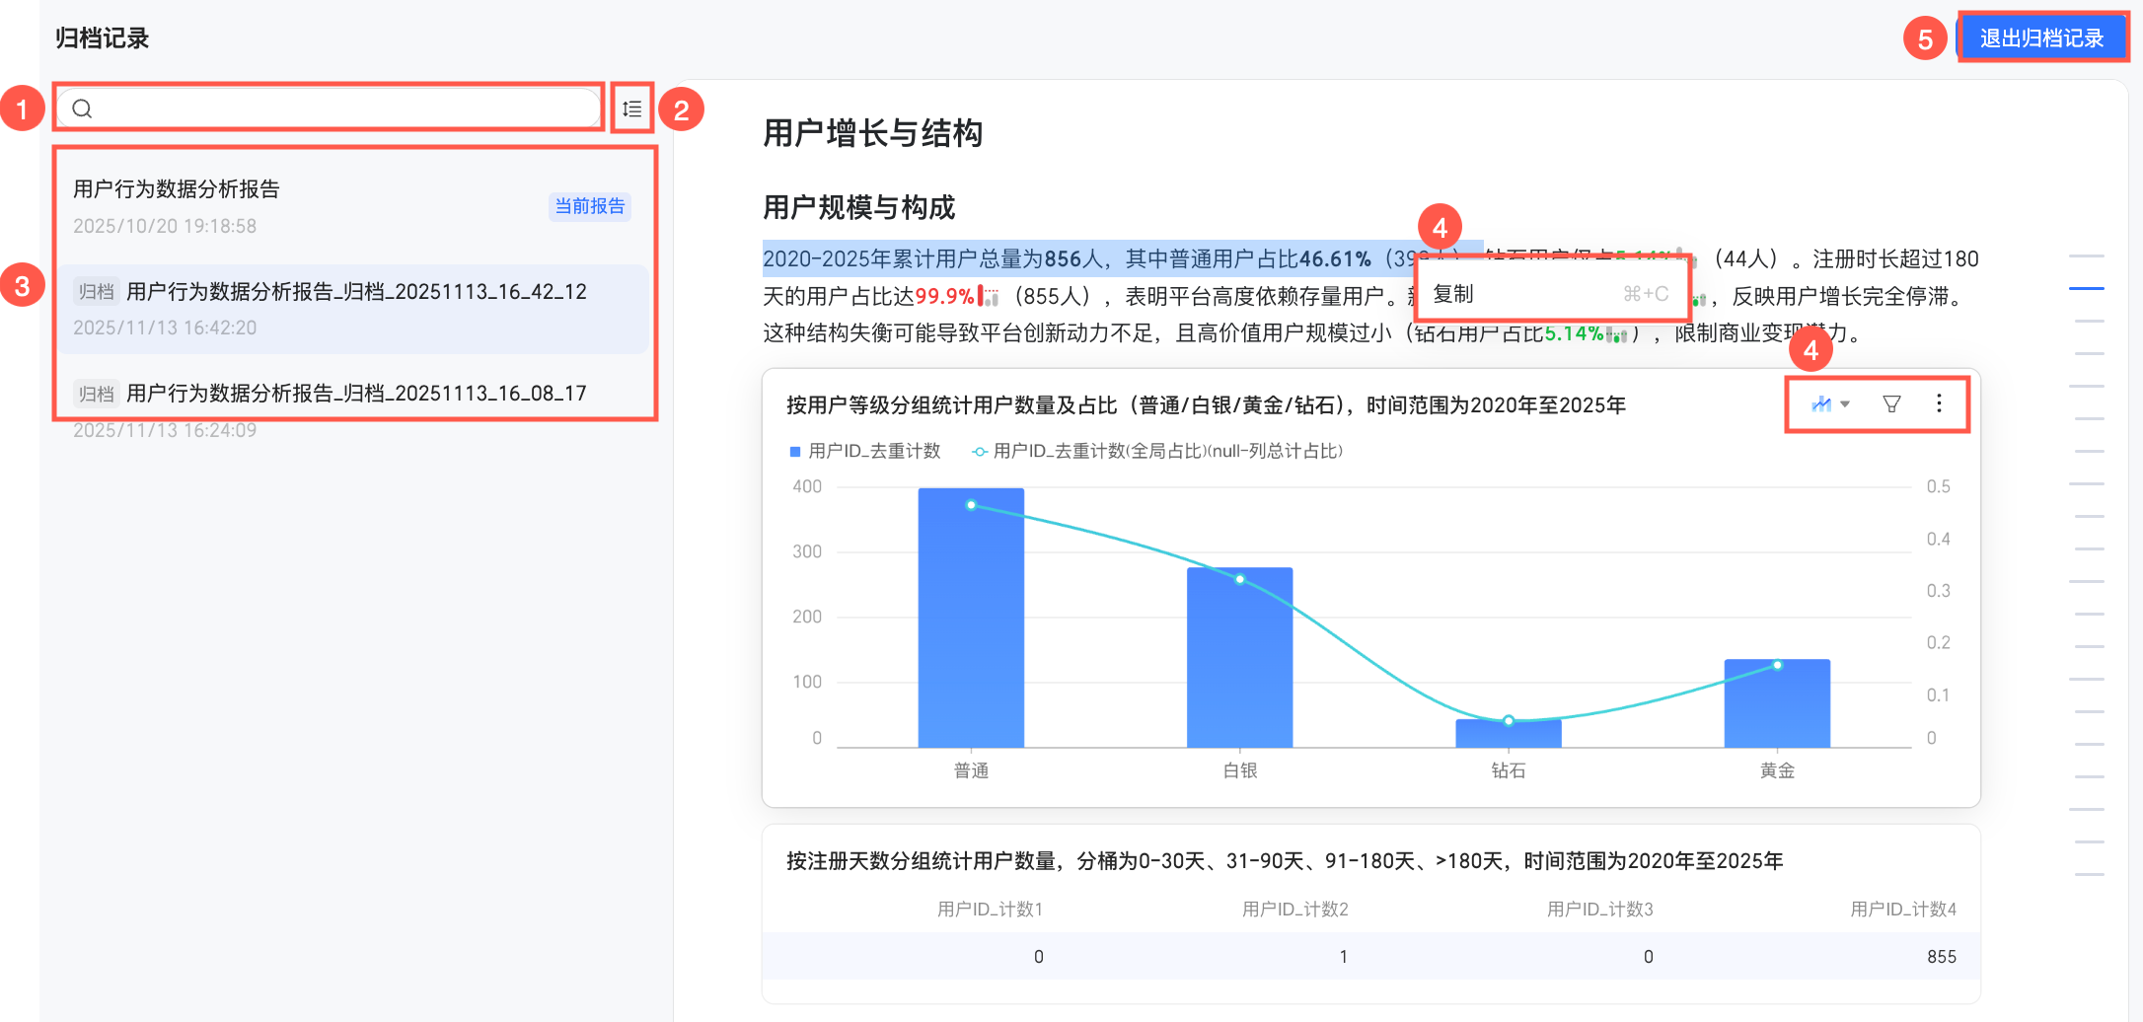2143x1022 pixels.
Task: Click the archive search input field
Action: pyautogui.click(x=329, y=108)
